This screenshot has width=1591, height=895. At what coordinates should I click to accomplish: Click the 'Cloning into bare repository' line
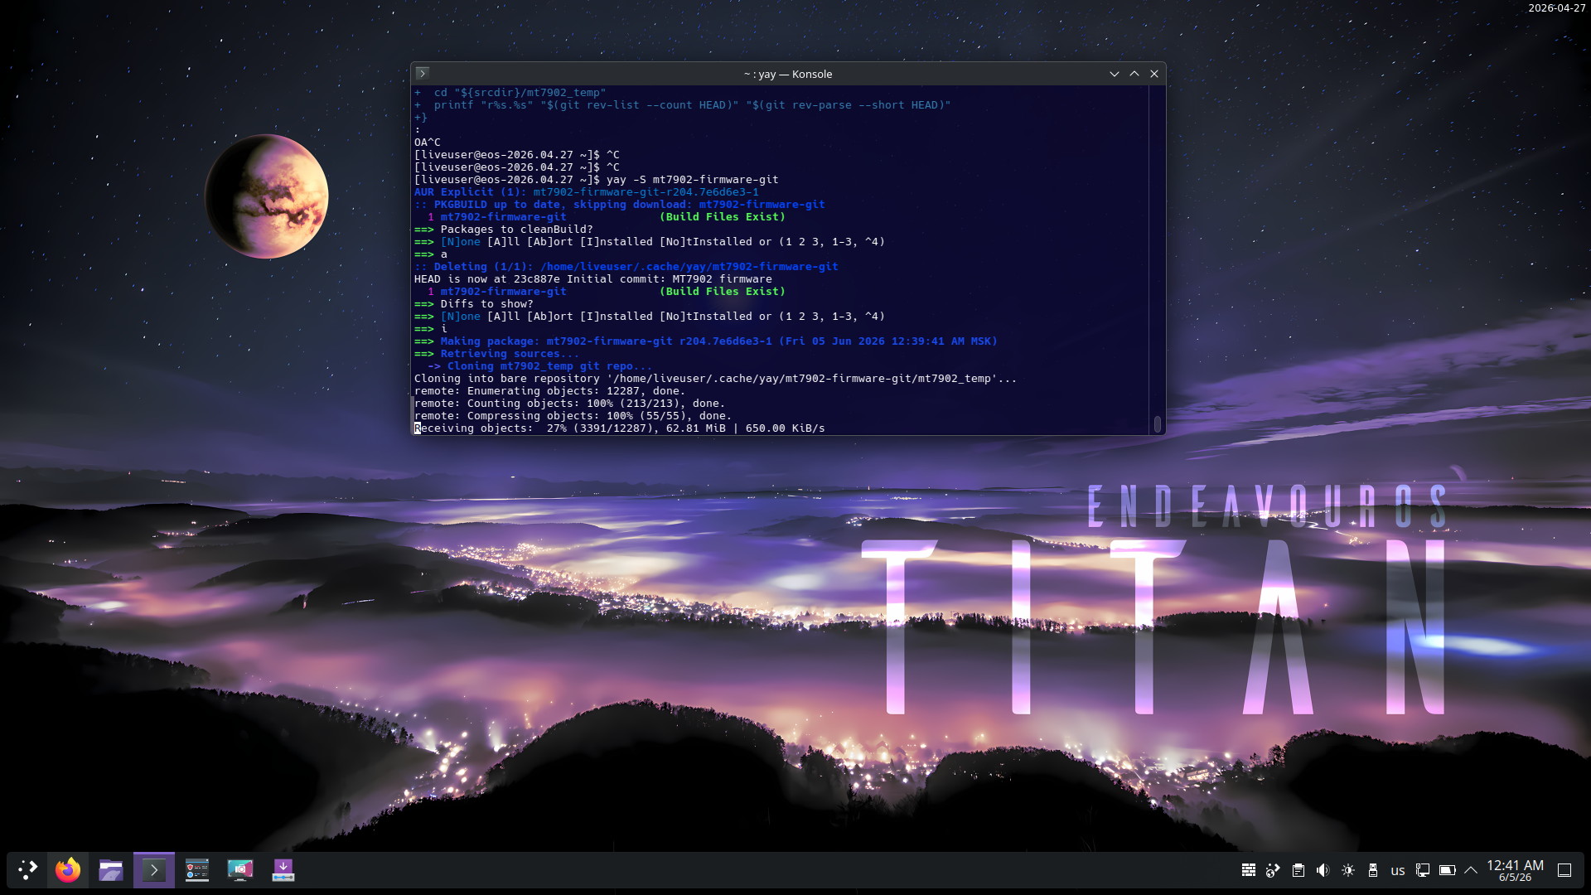pyautogui.click(x=716, y=379)
